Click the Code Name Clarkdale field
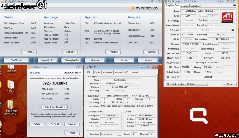The image size is (239, 138). (x=111, y=84)
